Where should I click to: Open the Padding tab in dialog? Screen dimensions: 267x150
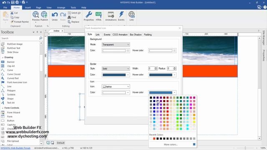point(148,35)
